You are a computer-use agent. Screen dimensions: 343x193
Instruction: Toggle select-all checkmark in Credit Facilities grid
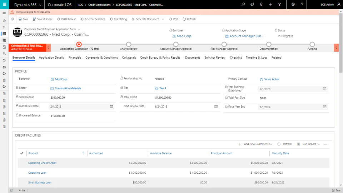pyautogui.click(x=22, y=153)
